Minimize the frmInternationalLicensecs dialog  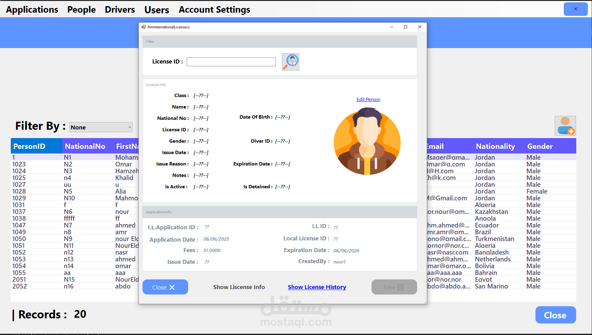point(392,27)
